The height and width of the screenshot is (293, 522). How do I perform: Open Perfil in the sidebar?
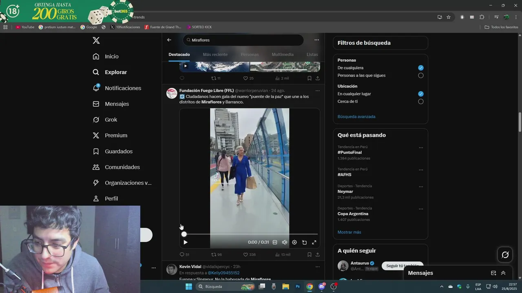pyautogui.click(x=105, y=199)
